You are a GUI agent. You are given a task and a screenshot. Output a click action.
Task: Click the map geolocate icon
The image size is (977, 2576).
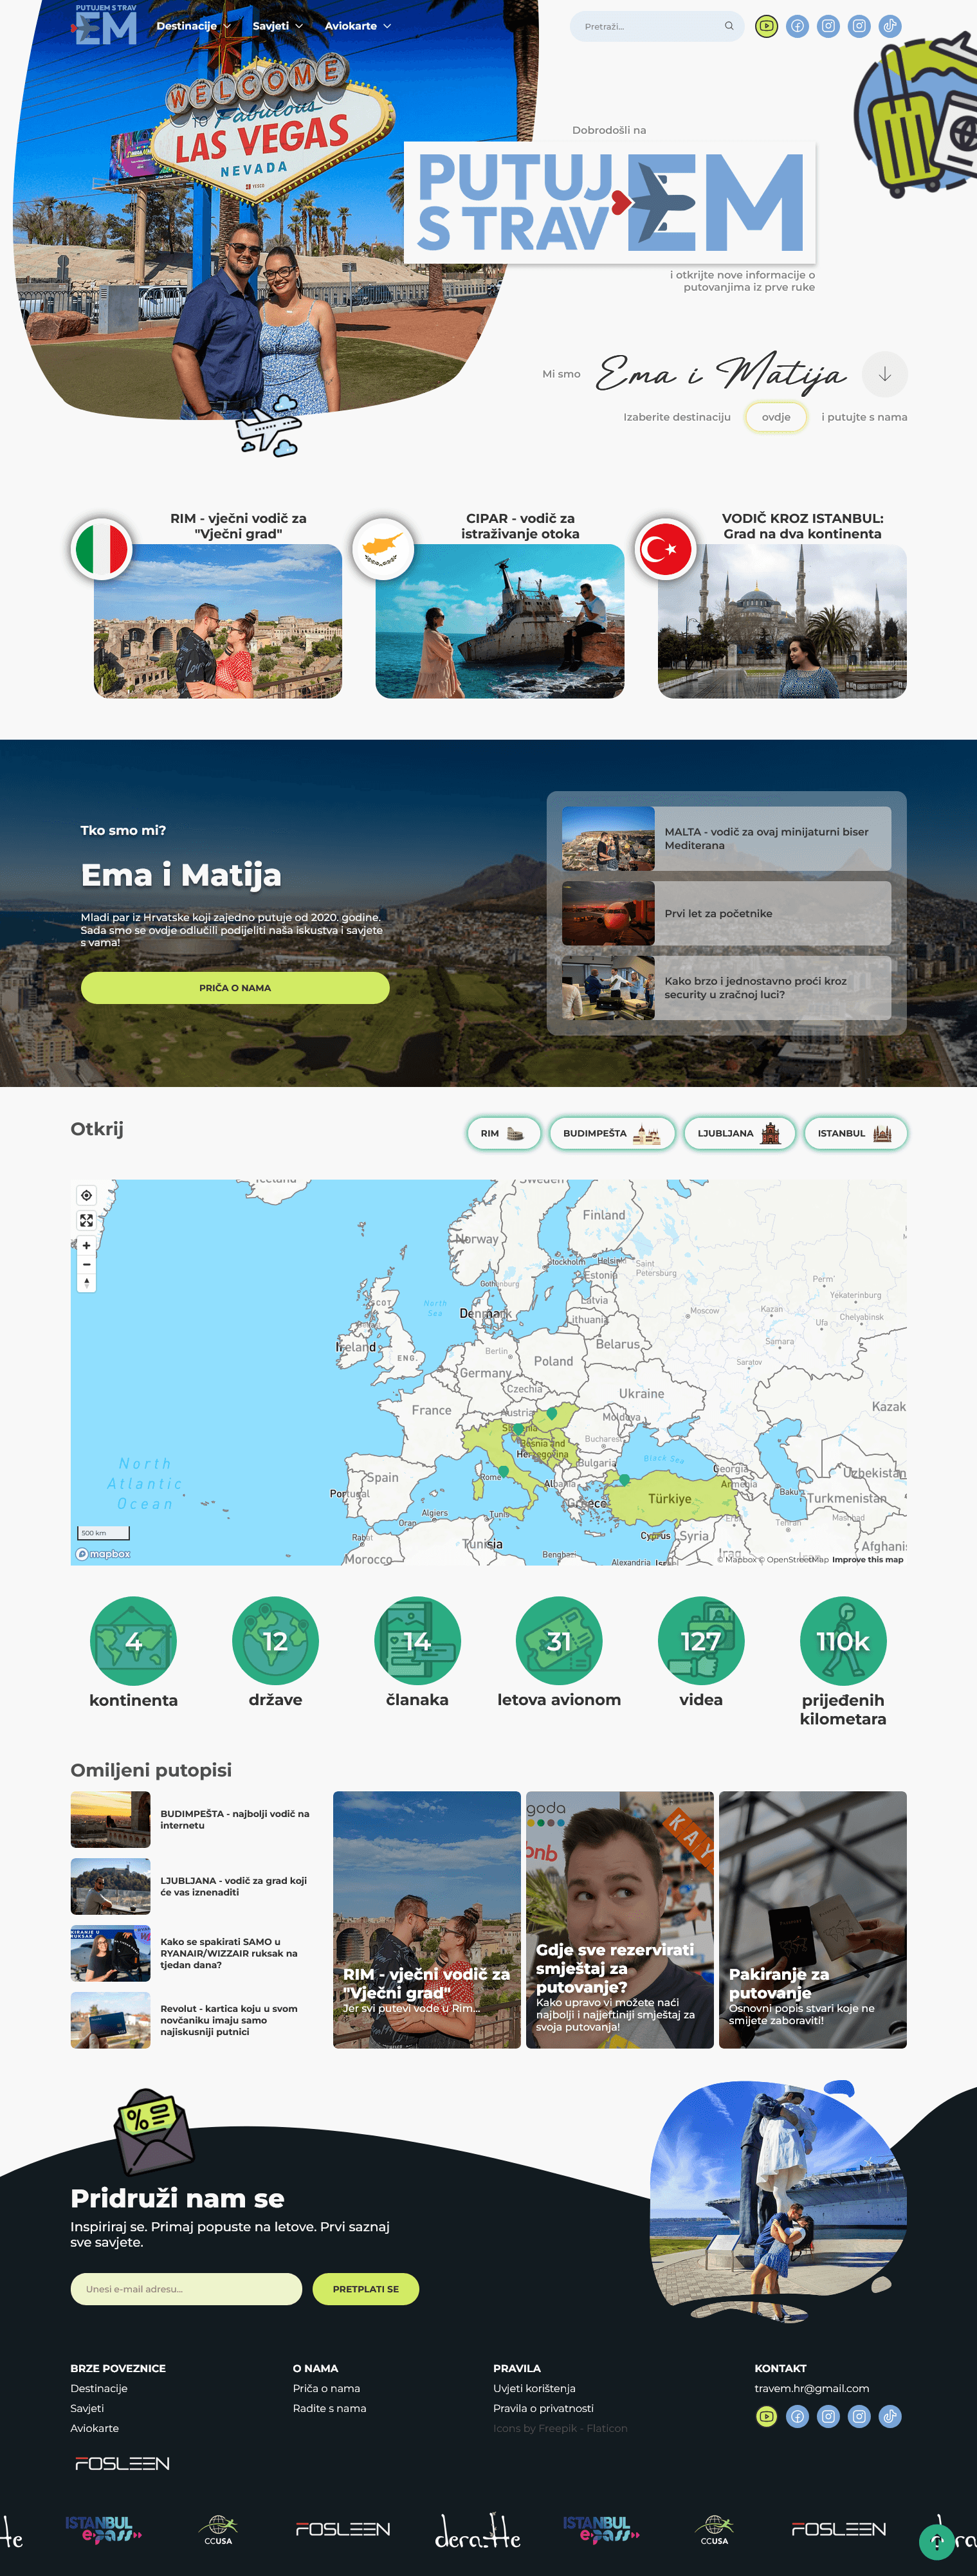[87, 1195]
